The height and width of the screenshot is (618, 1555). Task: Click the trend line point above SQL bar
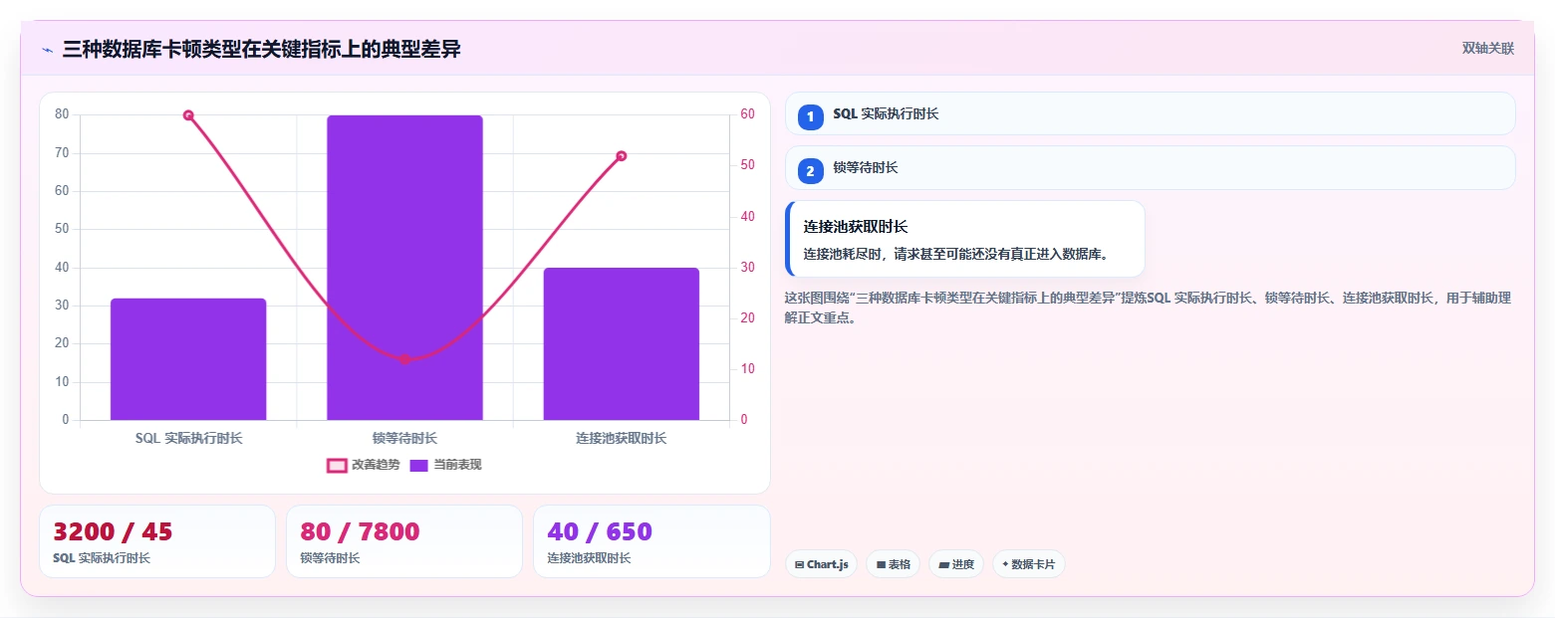point(188,115)
